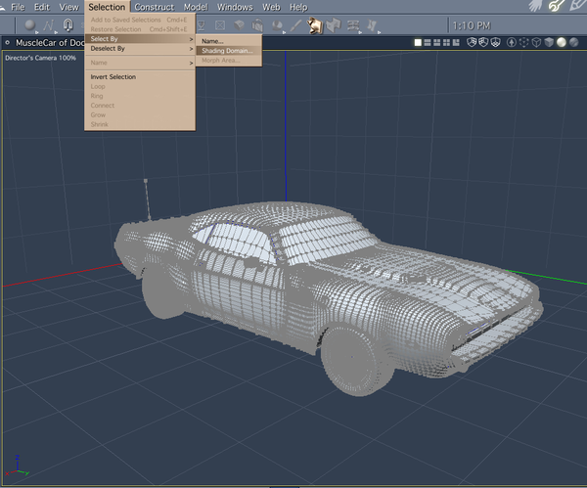Open the Model room wrench icon

557,6
